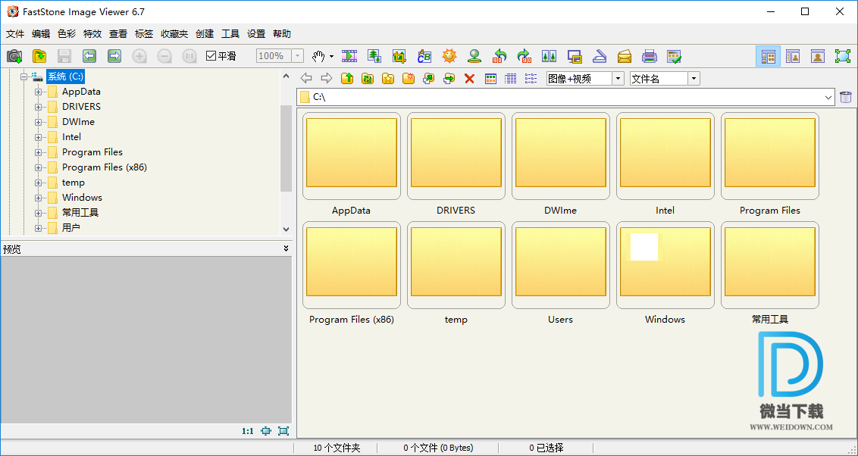Collapse the 系统 (C:) tree node

(23, 77)
